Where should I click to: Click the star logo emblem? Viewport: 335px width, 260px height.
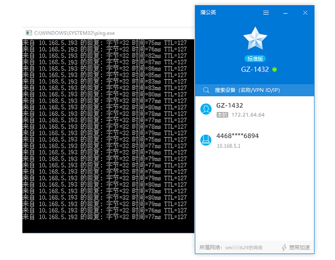255,39
